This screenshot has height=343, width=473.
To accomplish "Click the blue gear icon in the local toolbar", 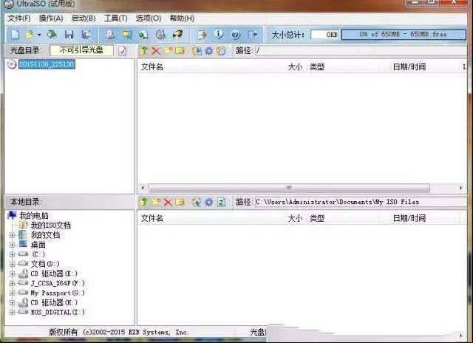I will pos(208,202).
